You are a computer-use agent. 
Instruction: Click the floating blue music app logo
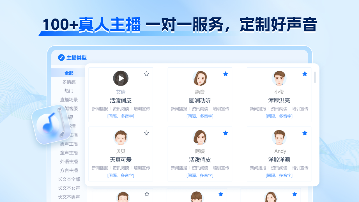coord(51,123)
